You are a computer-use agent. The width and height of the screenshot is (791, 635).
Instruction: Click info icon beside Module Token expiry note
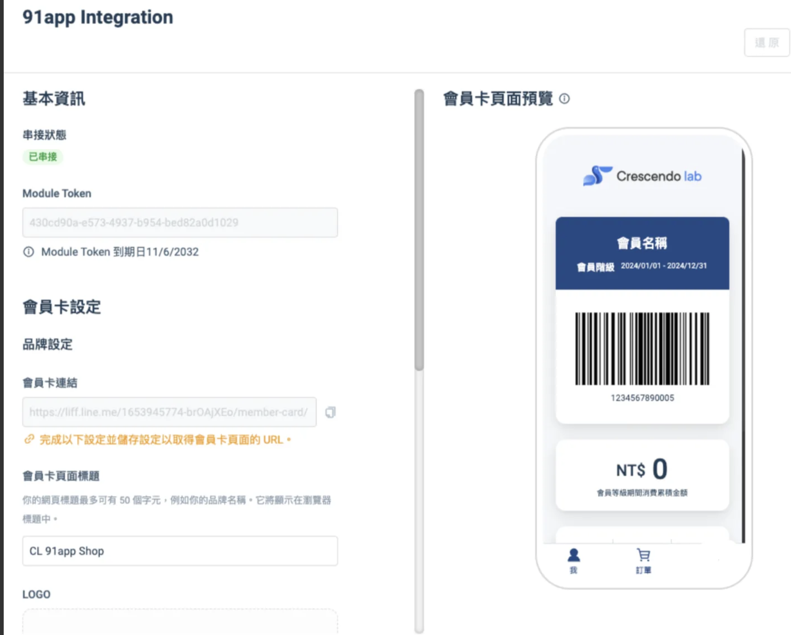coord(29,252)
